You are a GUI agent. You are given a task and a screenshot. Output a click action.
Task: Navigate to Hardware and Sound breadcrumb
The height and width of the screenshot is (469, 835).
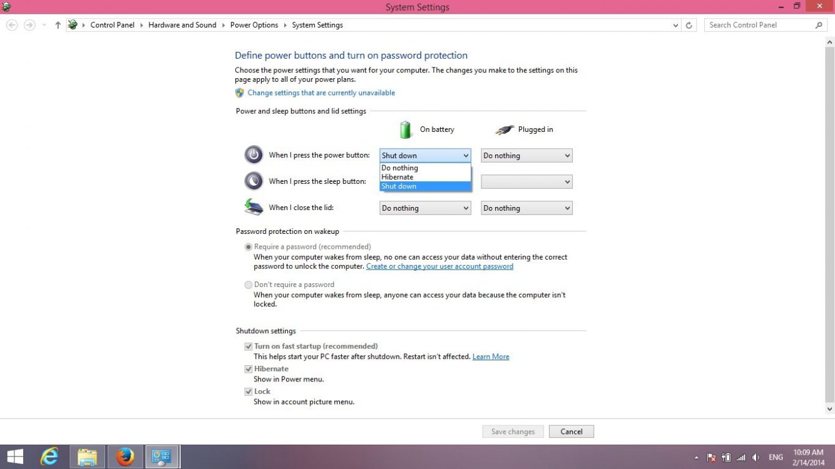[182, 25]
